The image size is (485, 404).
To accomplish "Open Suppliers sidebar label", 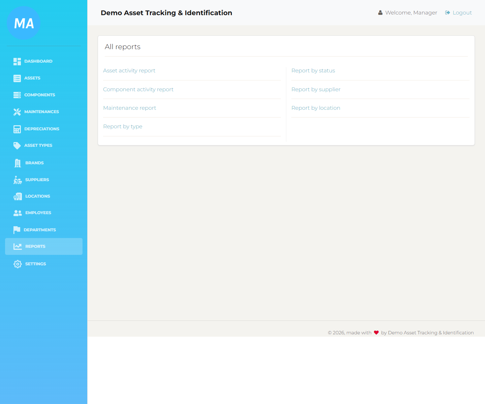I will coord(37,180).
